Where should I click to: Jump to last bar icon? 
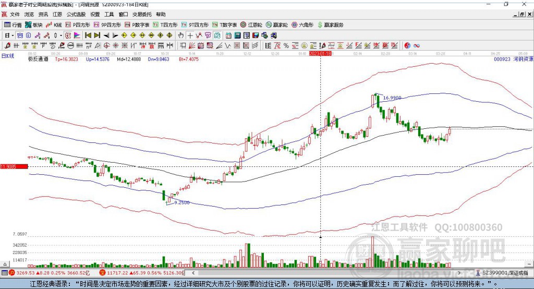(97, 35)
